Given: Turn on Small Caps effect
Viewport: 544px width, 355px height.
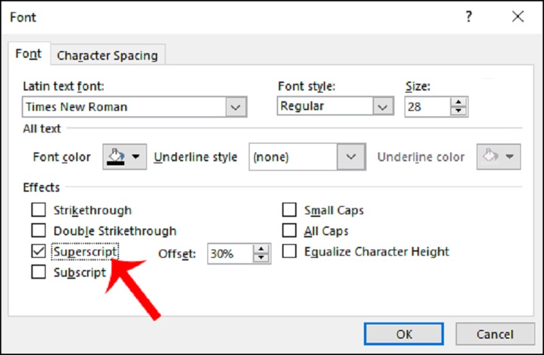Looking at the screenshot, I should [290, 210].
